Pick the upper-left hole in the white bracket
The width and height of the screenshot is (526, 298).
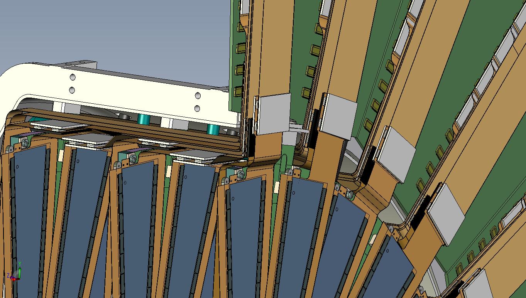pyautogui.click(x=73, y=77)
